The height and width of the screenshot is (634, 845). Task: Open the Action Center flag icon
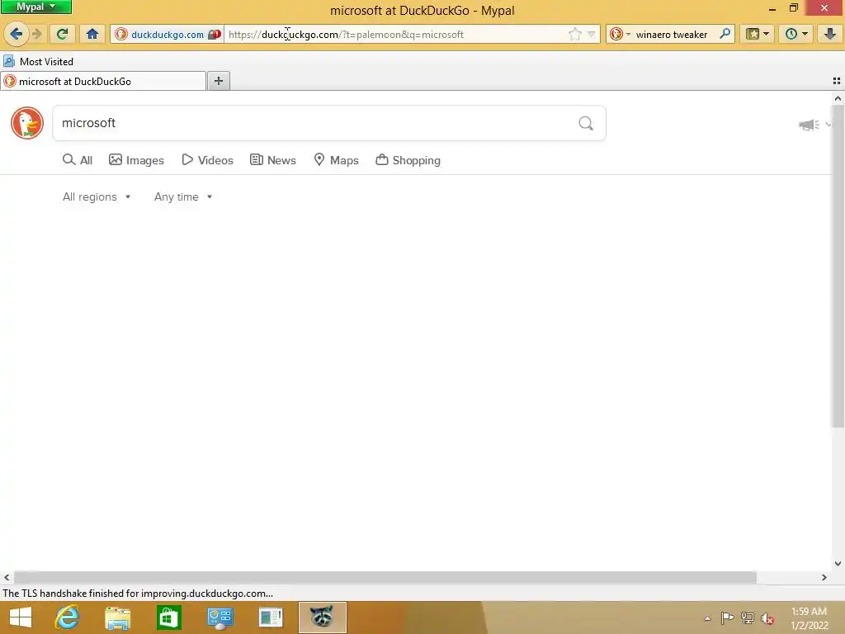click(x=727, y=617)
